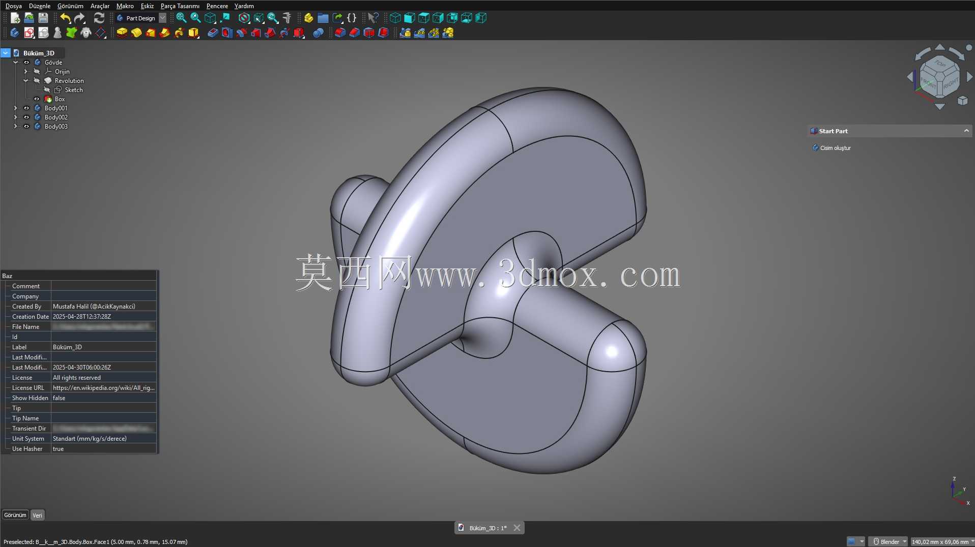Click the TOP face of the navigation cube
The width and height of the screenshot is (975, 547).
pos(939,64)
